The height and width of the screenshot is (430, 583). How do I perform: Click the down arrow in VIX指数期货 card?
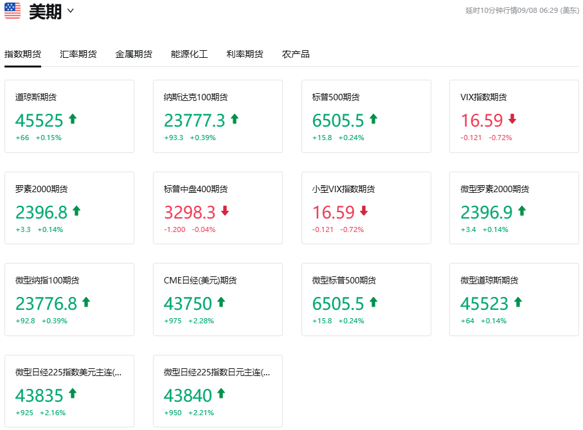click(512, 119)
